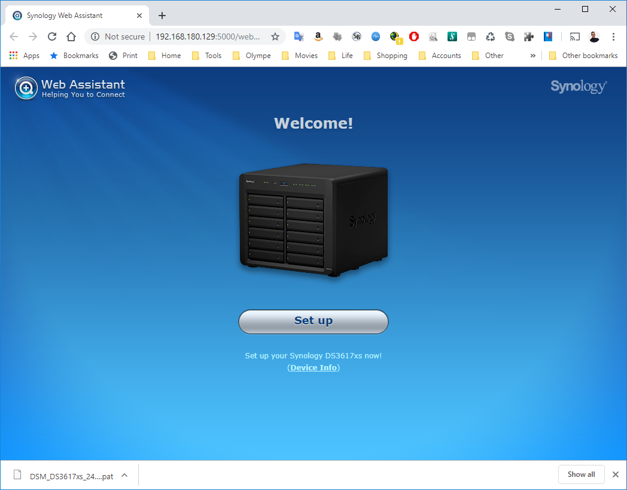Open the Print bookmark
Screen dimensions: 627x490
[123, 56]
